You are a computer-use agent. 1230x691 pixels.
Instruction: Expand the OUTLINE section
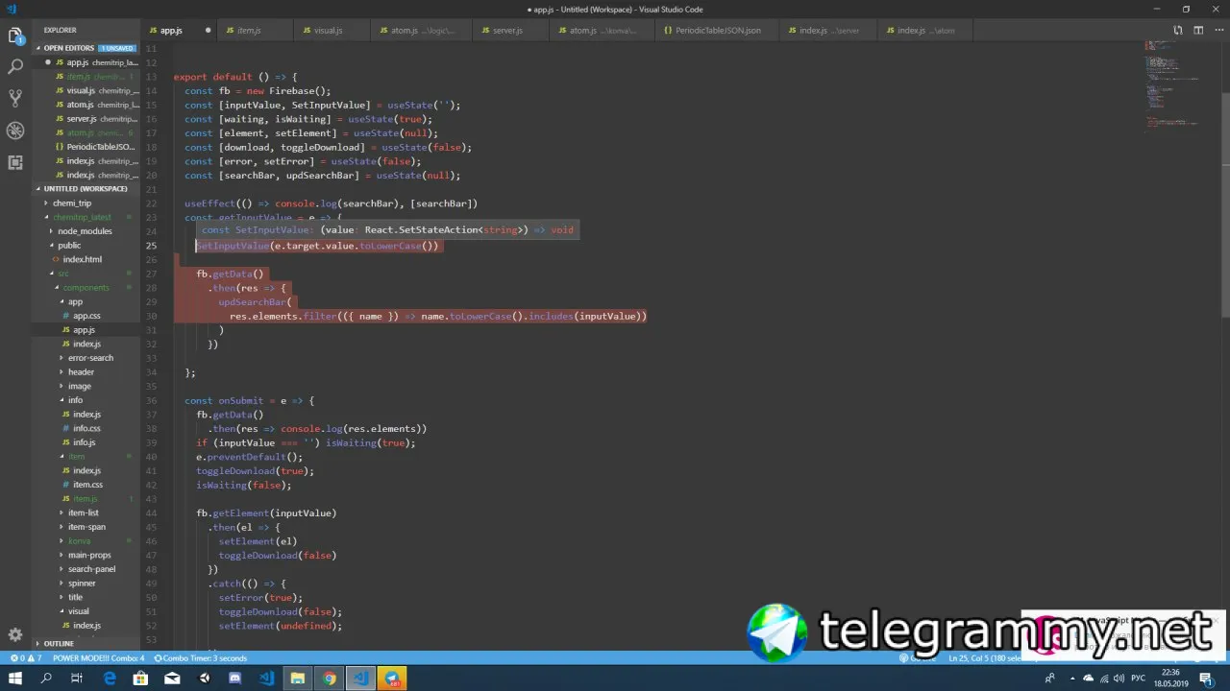click(58, 643)
